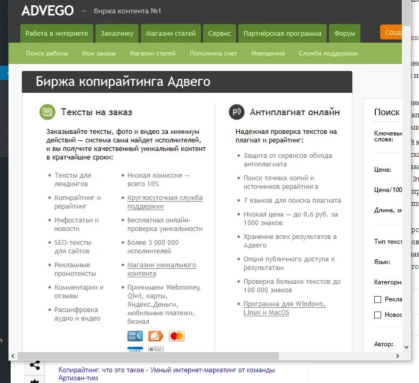Open Копирайтинг: что это такое link
Screen dimensions: 419x383
coord(166,374)
